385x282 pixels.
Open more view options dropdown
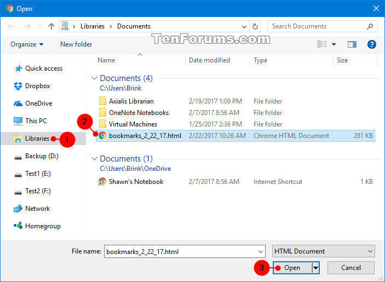tap(334, 44)
